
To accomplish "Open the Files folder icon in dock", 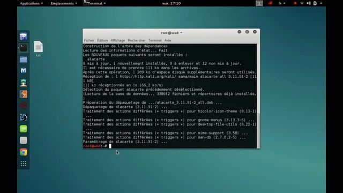I will click(24, 60).
